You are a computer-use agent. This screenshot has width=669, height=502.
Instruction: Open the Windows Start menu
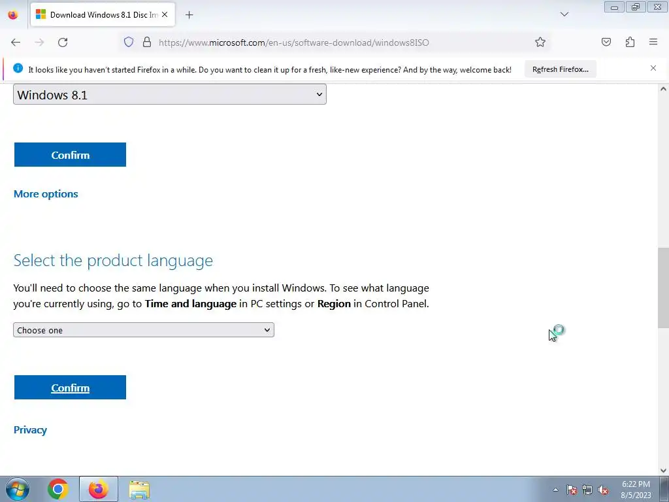tap(17, 489)
